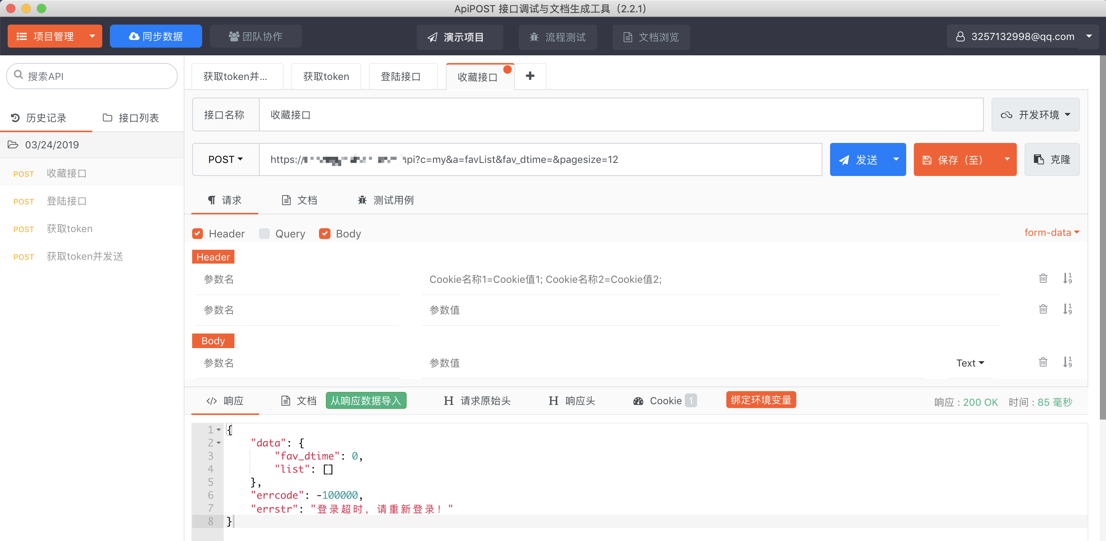This screenshot has height=541, width=1106.
Task: Select history entry 获取token
Action: click(92, 228)
